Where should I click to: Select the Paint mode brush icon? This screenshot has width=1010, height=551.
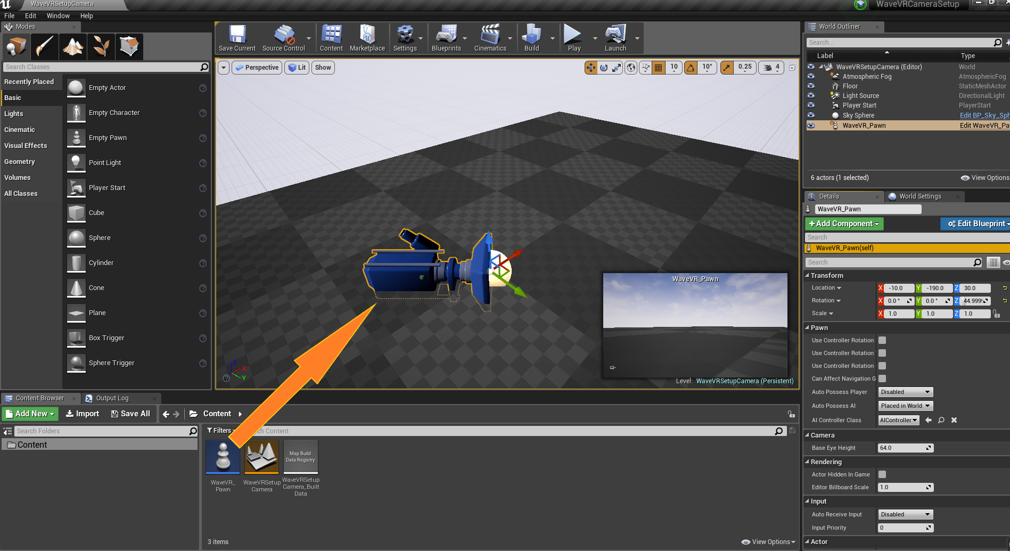(x=44, y=47)
